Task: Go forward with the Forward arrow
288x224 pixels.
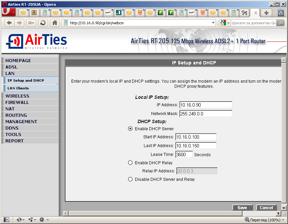Action: tap(19, 23)
